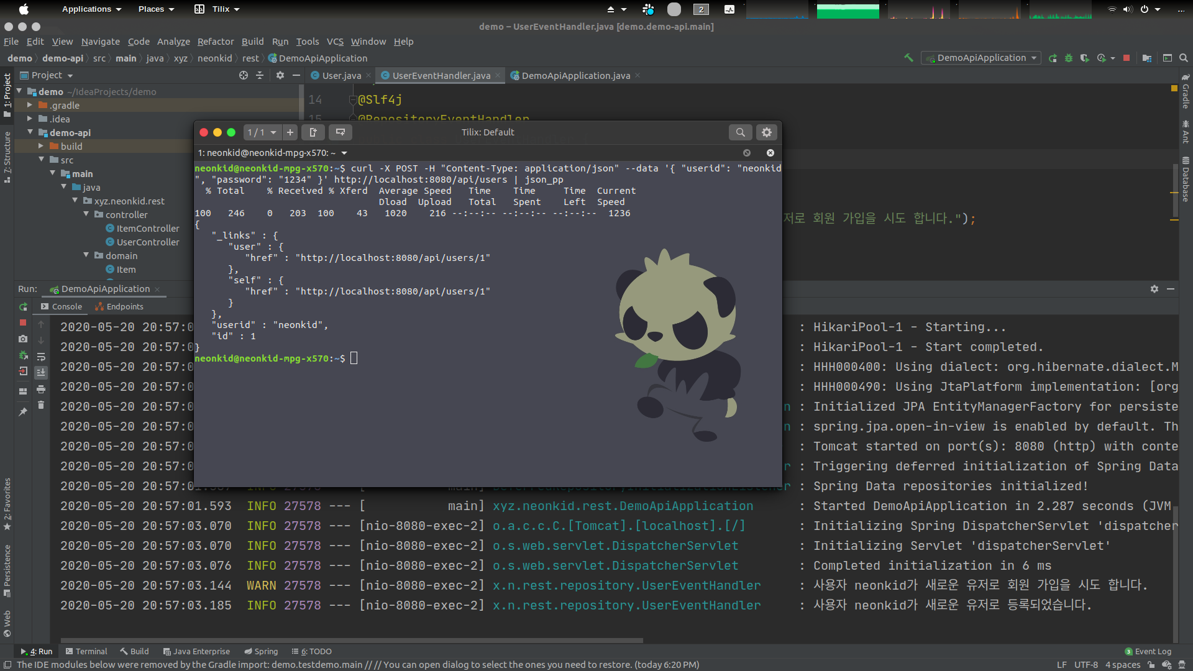
Task: Toggle scroll to end in console
Action: (41, 373)
